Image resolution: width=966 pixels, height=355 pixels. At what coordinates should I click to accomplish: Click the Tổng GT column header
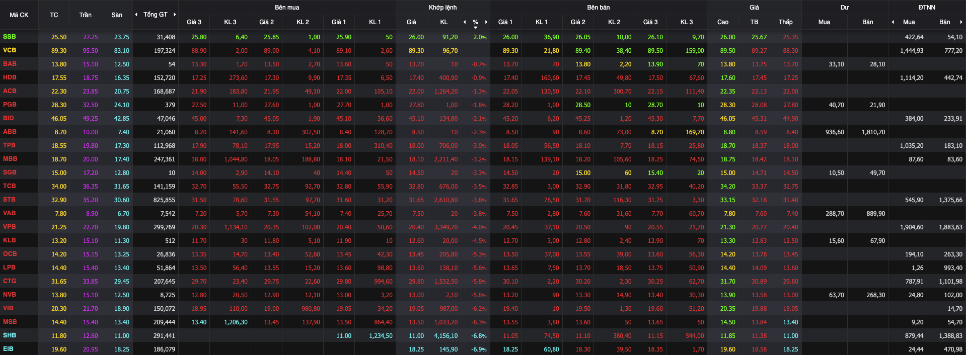[155, 15]
